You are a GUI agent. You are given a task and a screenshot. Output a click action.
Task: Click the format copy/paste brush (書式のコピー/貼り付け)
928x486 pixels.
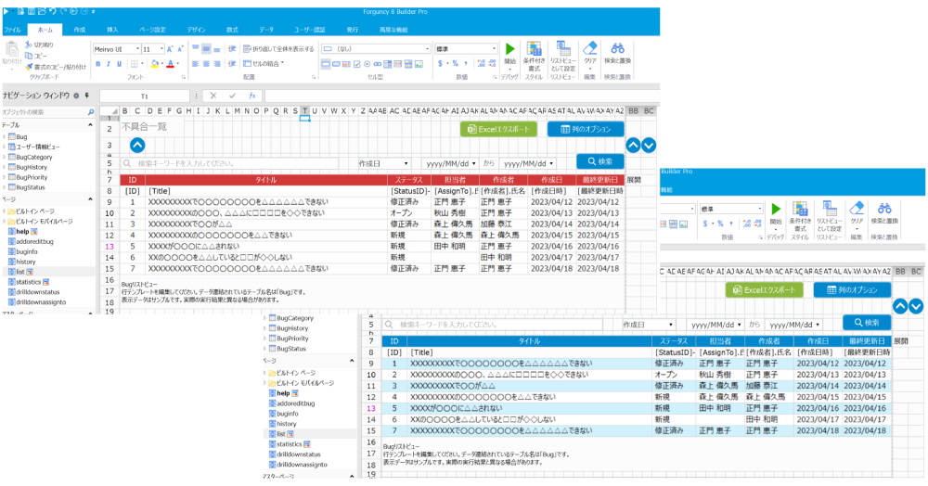56,67
